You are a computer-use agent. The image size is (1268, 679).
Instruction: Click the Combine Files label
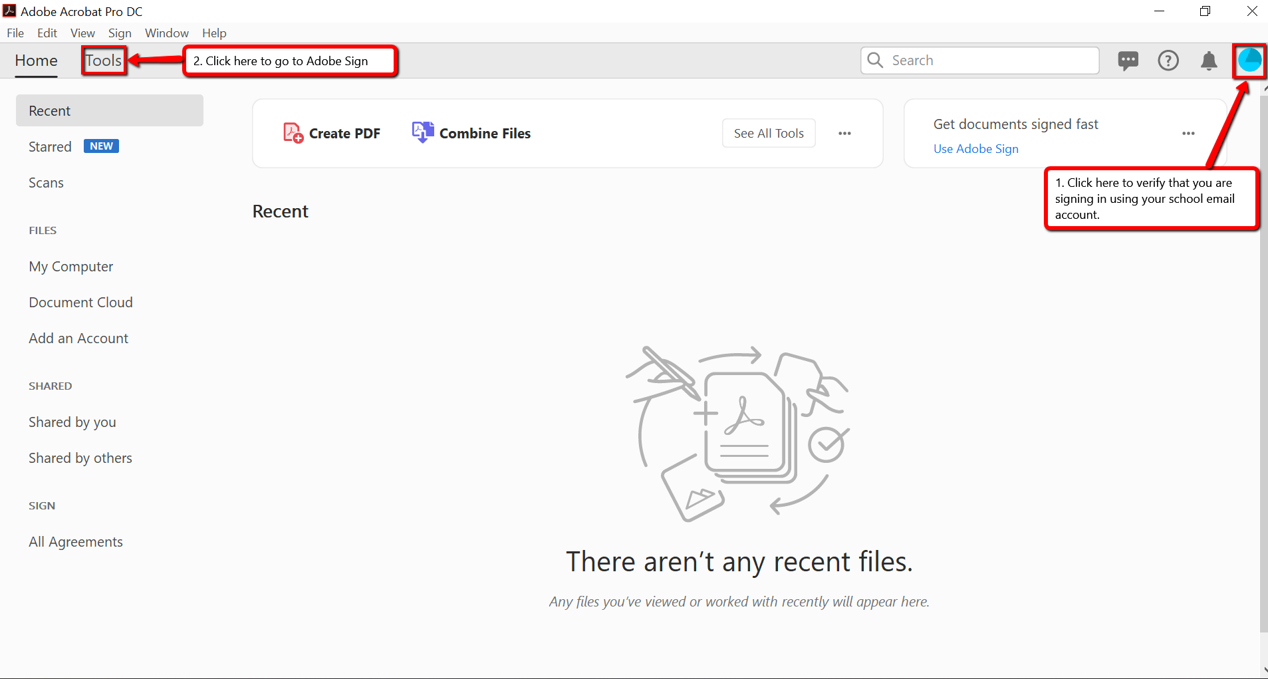tap(485, 134)
